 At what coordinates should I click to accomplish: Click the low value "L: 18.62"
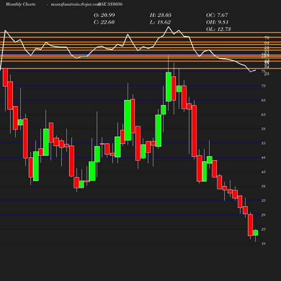click(x=160, y=22)
